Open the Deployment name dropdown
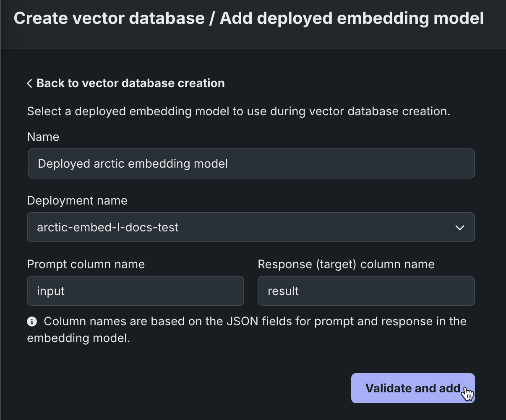The height and width of the screenshot is (420, 506). coord(251,227)
